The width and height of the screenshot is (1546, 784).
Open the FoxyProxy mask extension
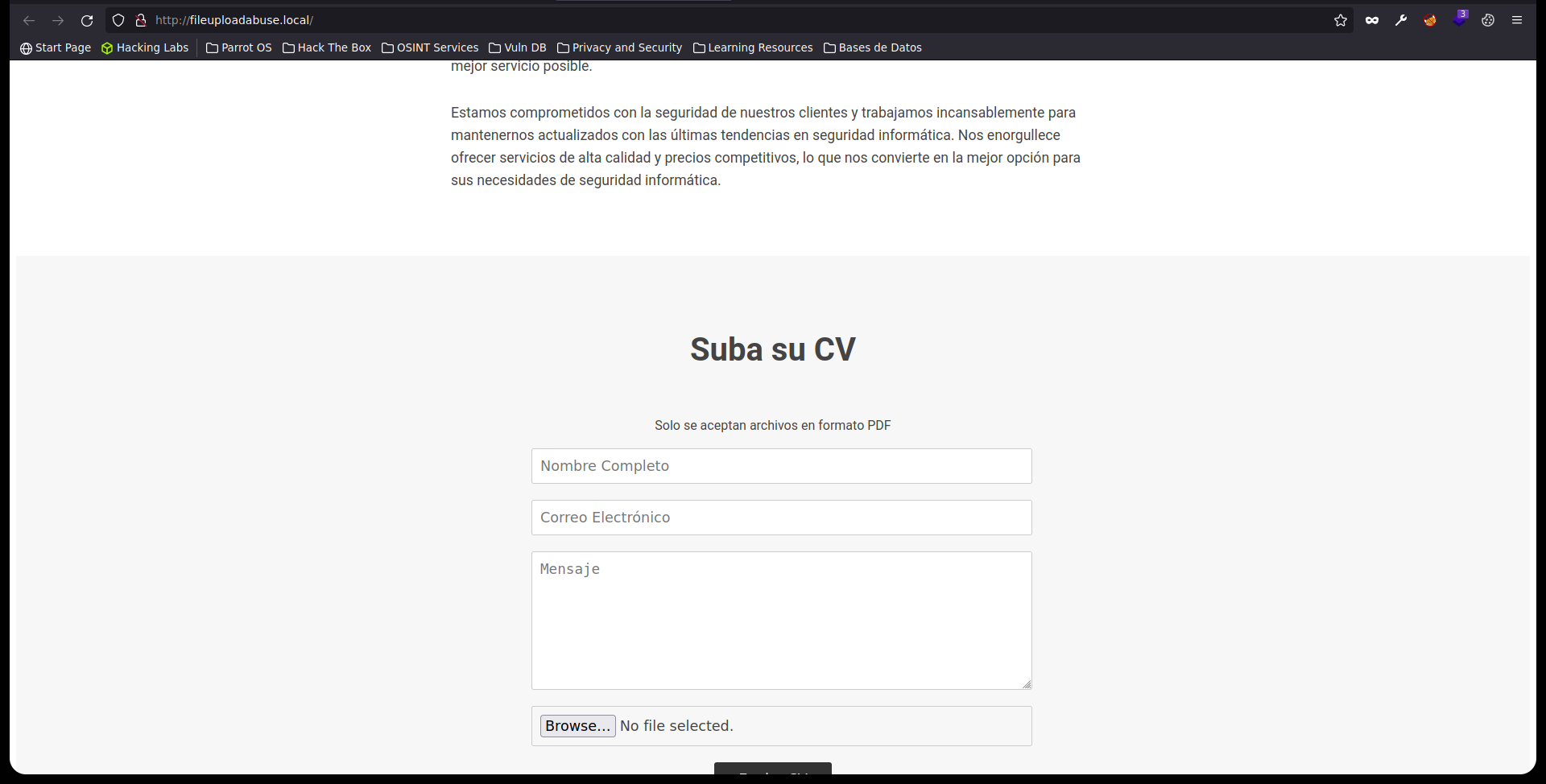(1372, 20)
